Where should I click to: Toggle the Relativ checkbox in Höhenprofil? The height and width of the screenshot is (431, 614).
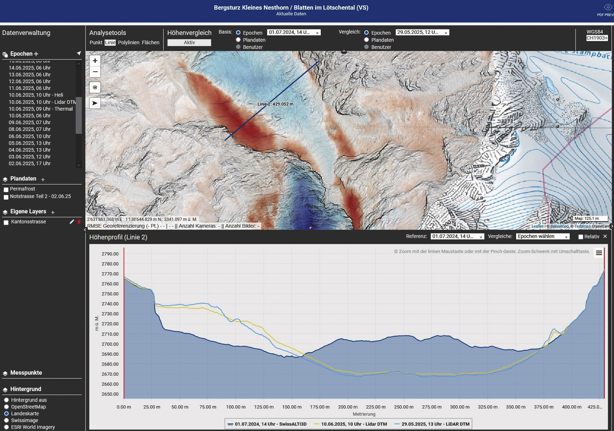tap(580, 237)
